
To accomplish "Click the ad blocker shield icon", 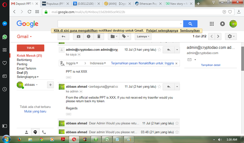I will [224, 12].
